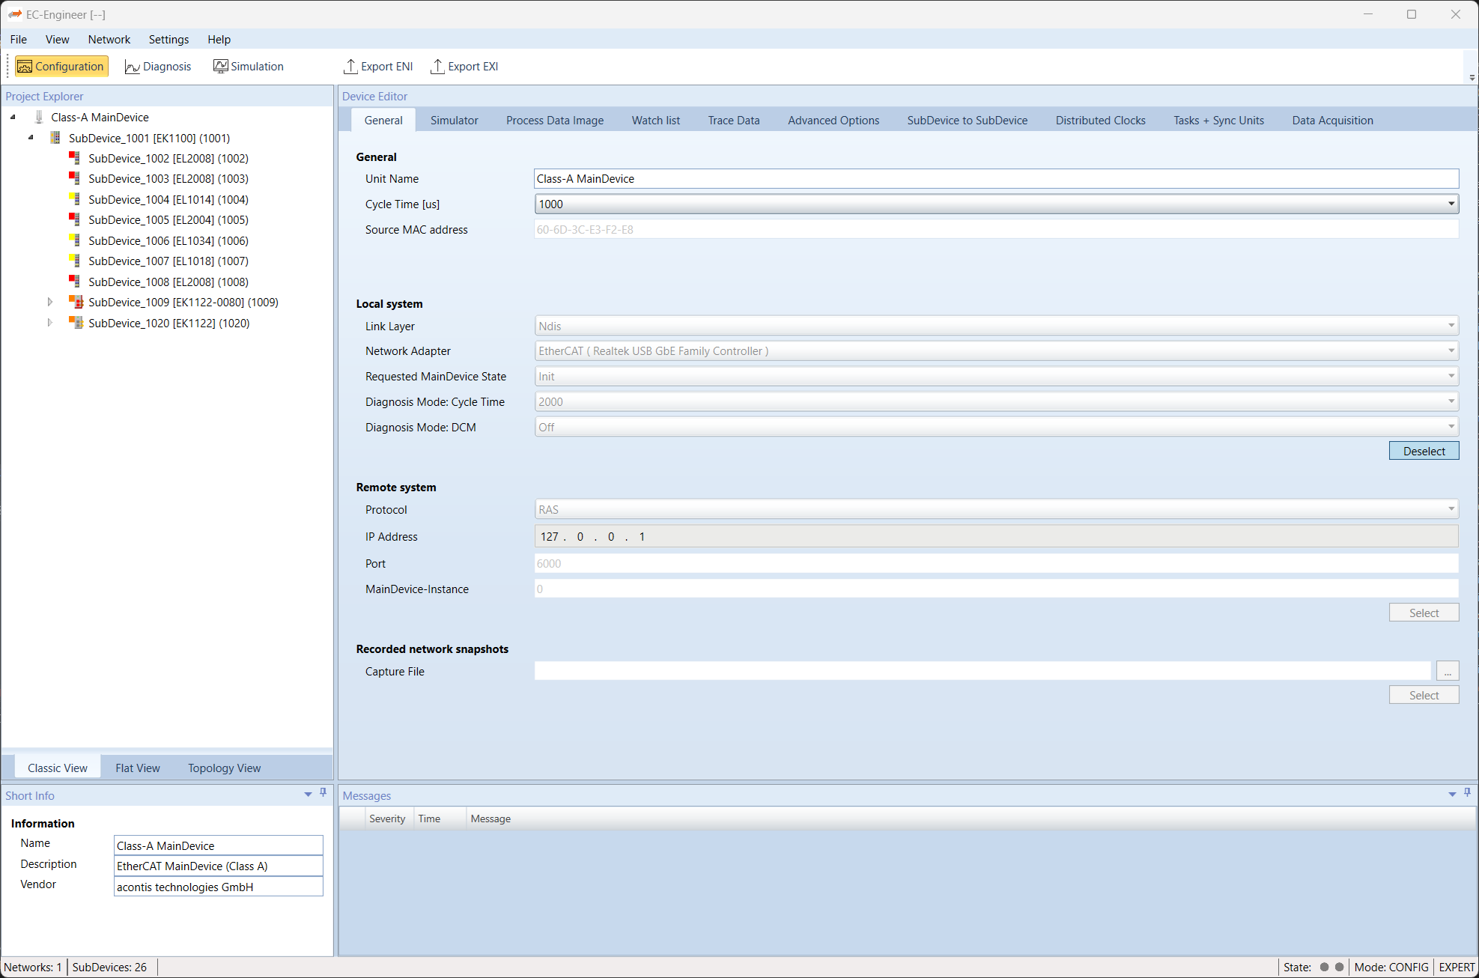Click the Export ENI icon
Screen dimensions: 1479x978
pos(350,67)
